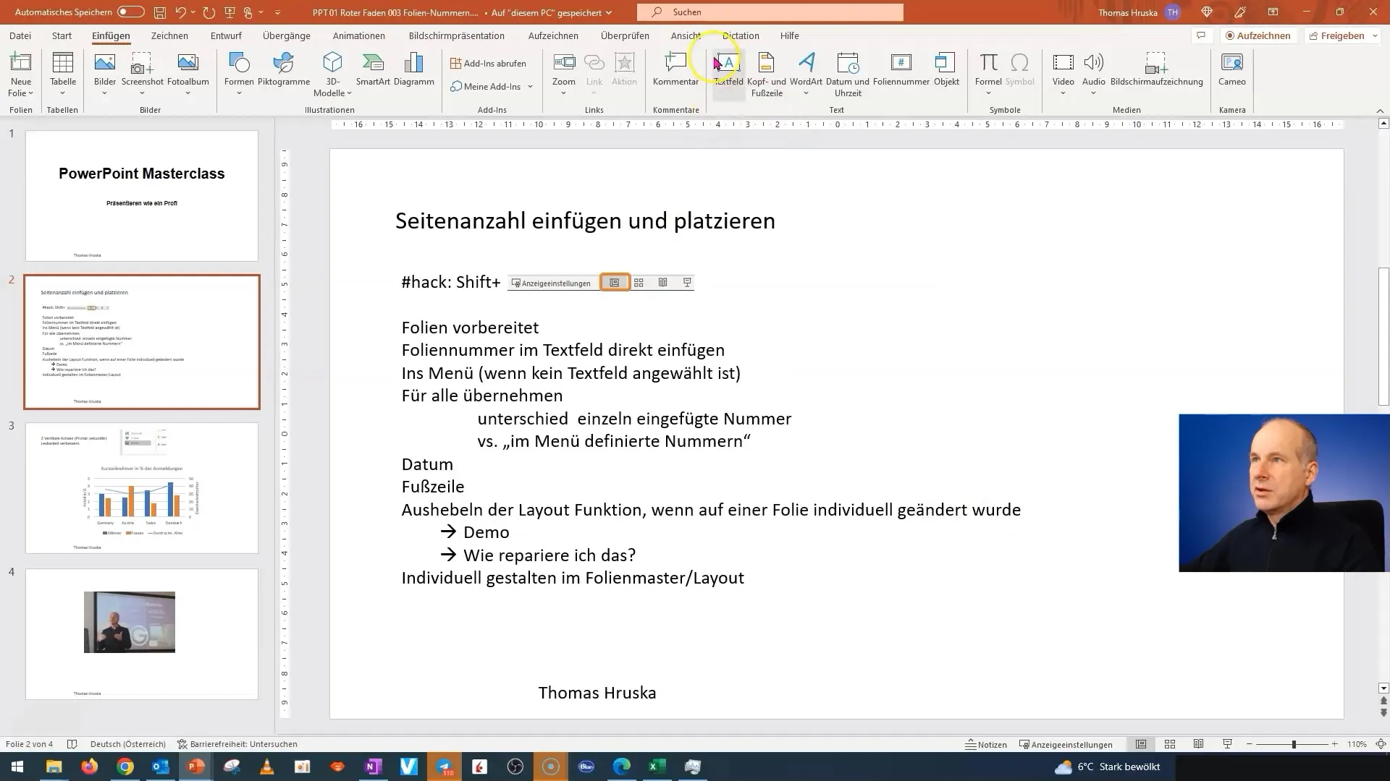Open the Überprüfen tab

(625, 35)
